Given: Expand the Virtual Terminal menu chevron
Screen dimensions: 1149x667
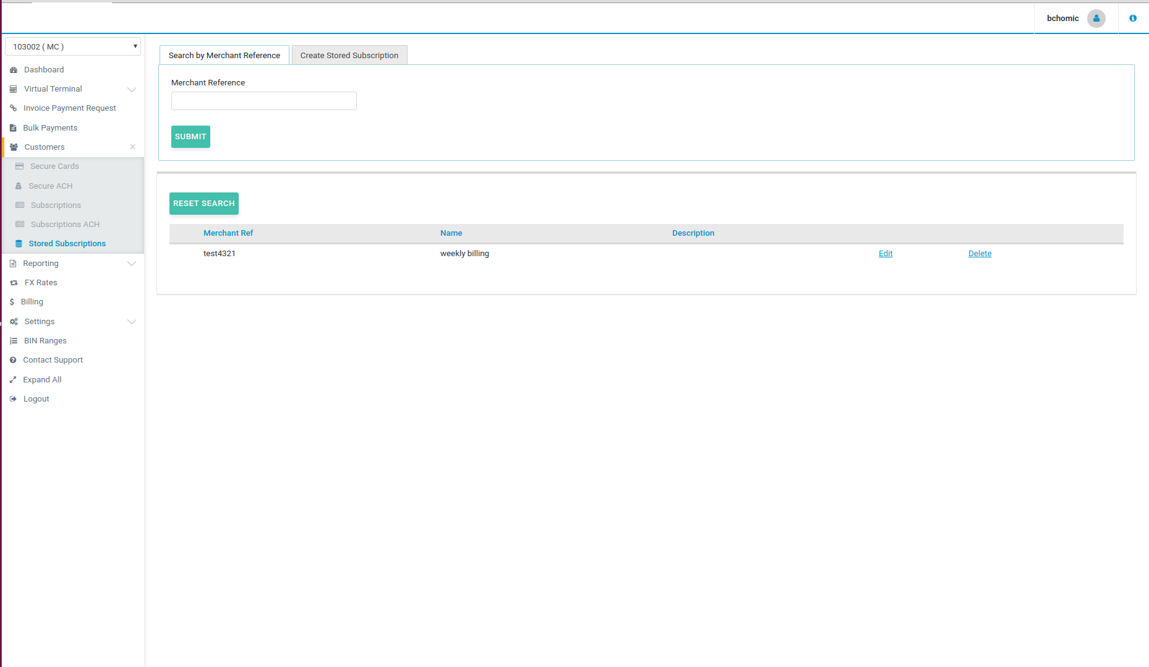Looking at the screenshot, I should tap(131, 90).
